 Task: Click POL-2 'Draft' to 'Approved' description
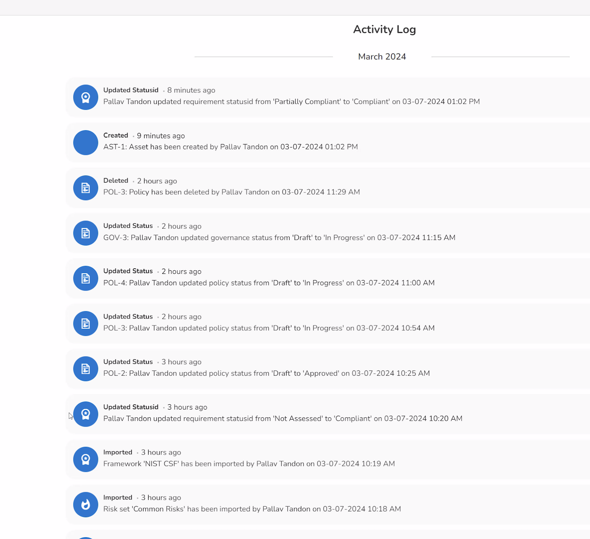click(267, 373)
